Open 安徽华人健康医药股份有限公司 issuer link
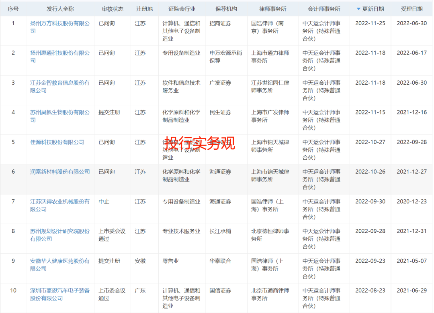This screenshot has height=313, width=434. [60, 265]
